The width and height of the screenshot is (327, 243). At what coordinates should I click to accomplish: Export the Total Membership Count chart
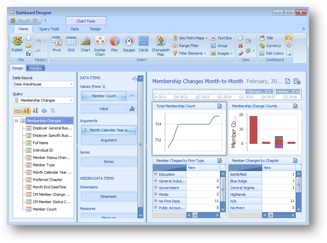(x=219, y=106)
